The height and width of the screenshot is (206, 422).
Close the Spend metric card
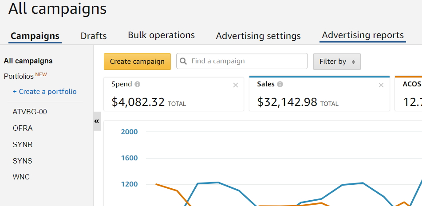(236, 85)
